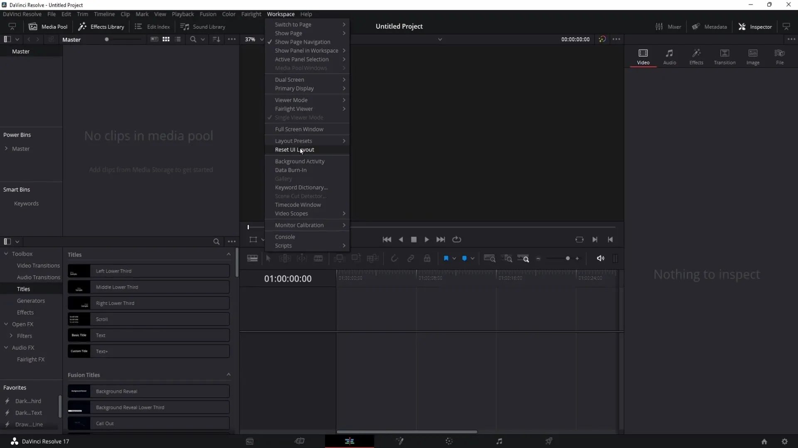Open the Mixer panel icon
This screenshot has height=448, width=798.
pyautogui.click(x=658, y=26)
